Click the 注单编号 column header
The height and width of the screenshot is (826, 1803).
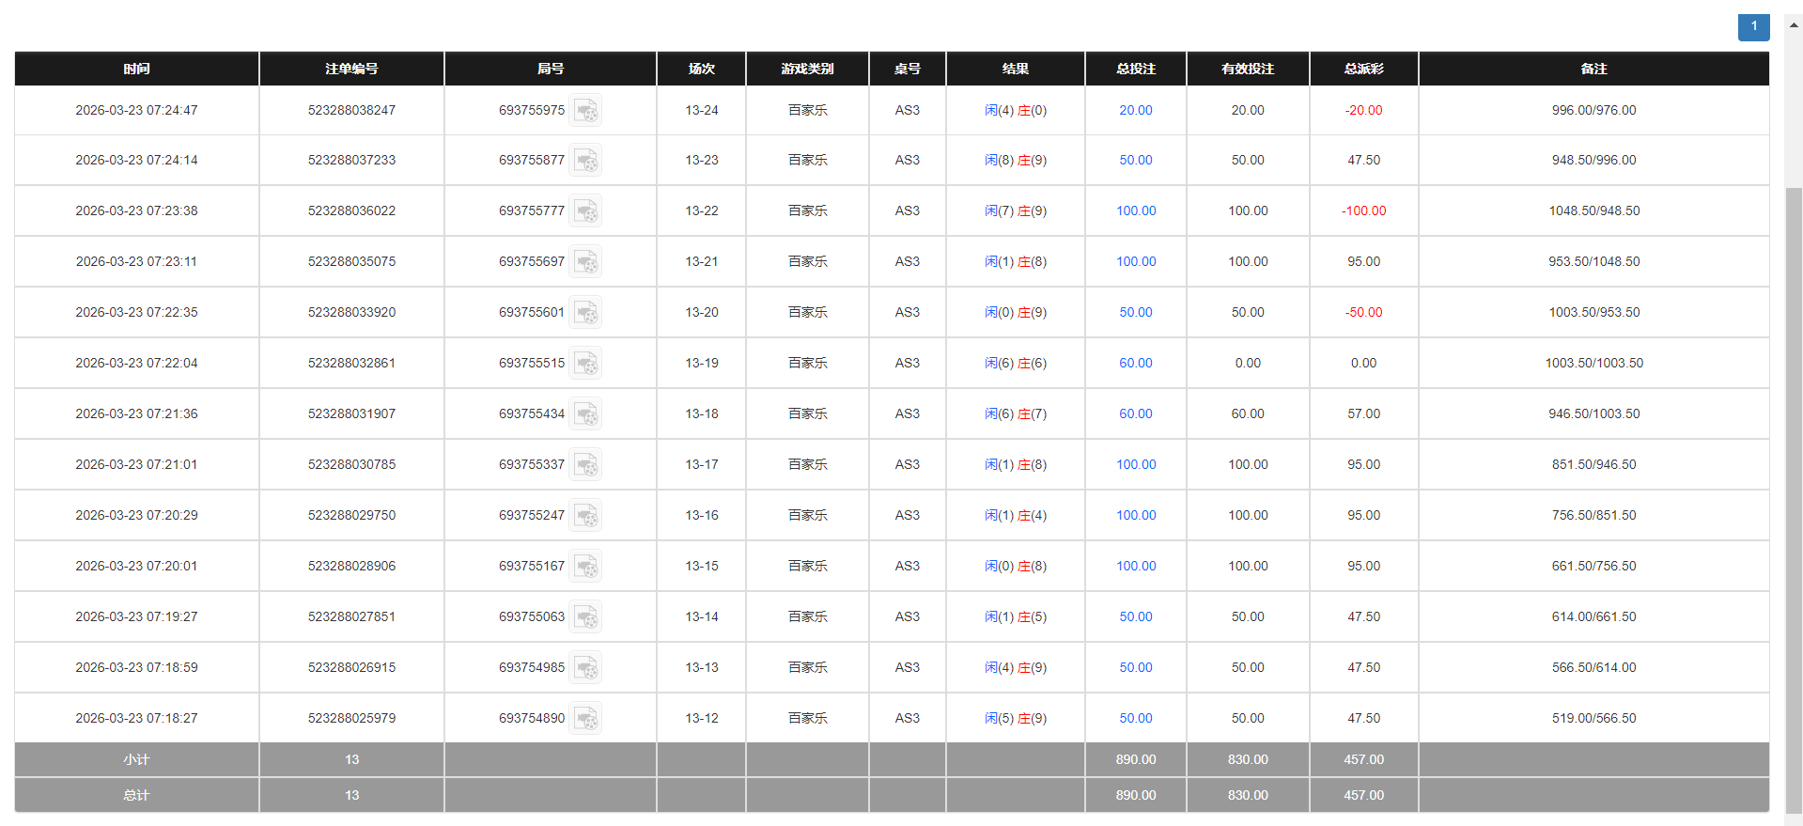(351, 69)
